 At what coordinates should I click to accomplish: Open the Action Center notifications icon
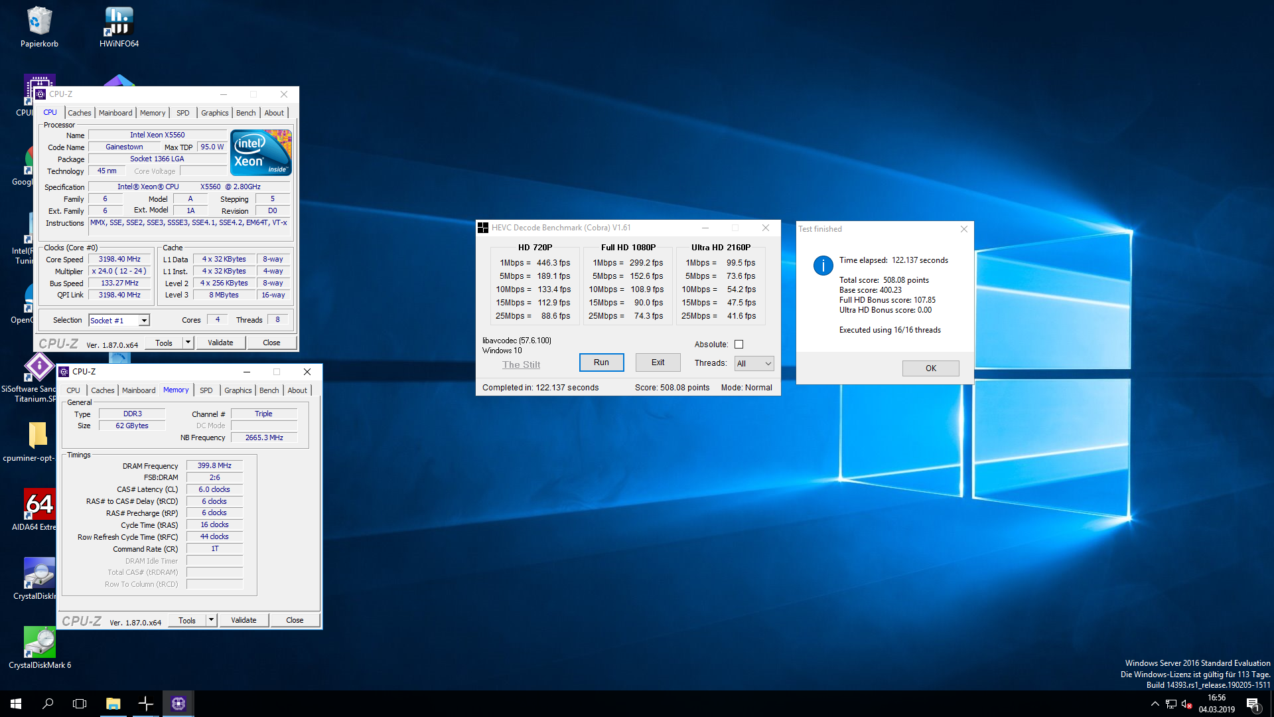[1253, 704]
